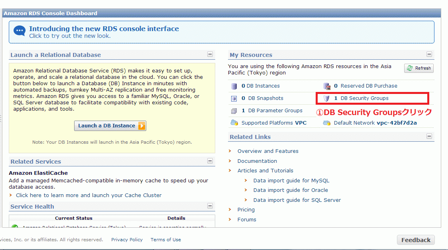Click the Default Network cloud icon
This screenshot has height=250, width=448.
tap(327, 123)
